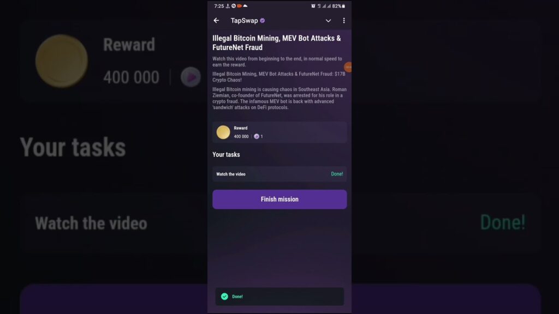The width and height of the screenshot is (559, 314).
Task: Click the alarm icon in the status bar
Action: click(x=313, y=6)
